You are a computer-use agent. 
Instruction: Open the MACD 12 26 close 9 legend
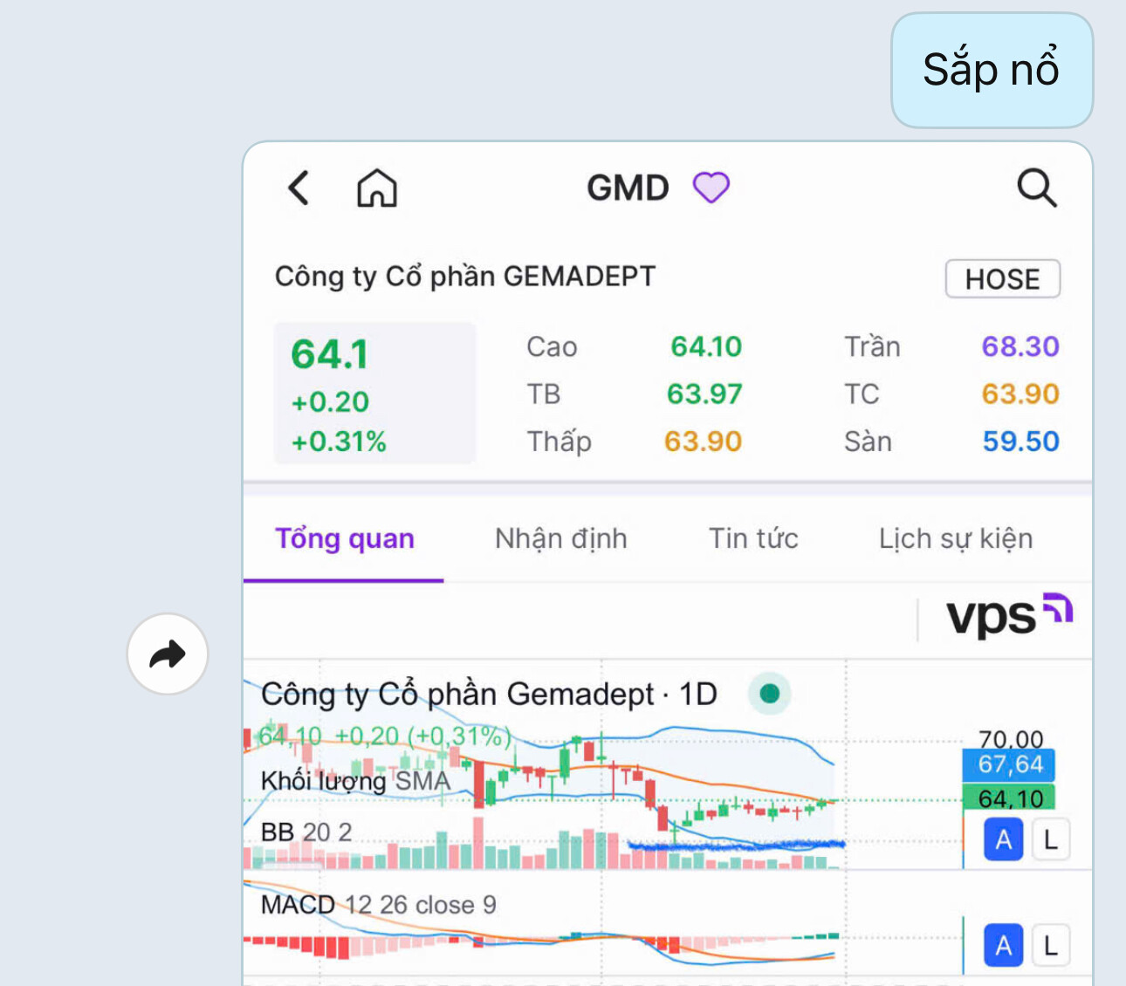[x=378, y=905]
